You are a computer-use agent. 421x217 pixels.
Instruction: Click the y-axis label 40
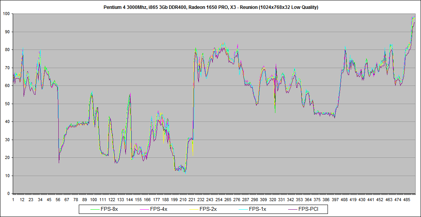click(7, 122)
